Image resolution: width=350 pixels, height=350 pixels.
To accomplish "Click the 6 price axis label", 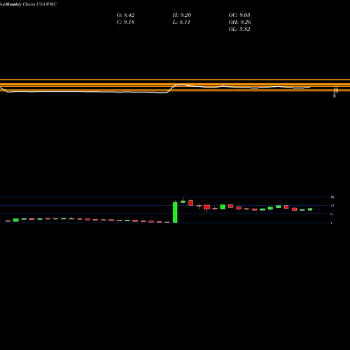I will [331, 214].
